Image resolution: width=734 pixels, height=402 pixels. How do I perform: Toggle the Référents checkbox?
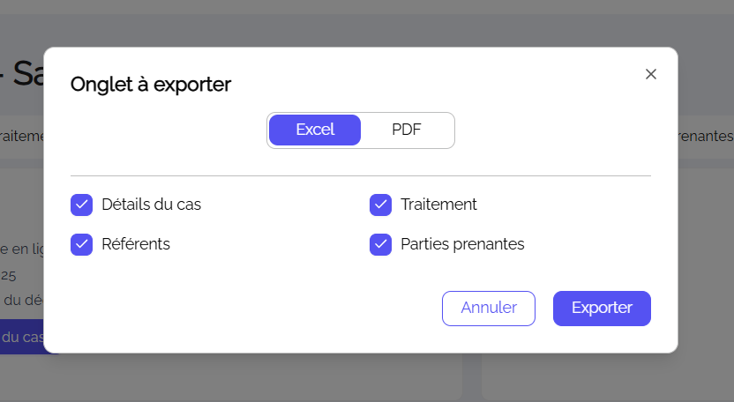[x=82, y=244]
